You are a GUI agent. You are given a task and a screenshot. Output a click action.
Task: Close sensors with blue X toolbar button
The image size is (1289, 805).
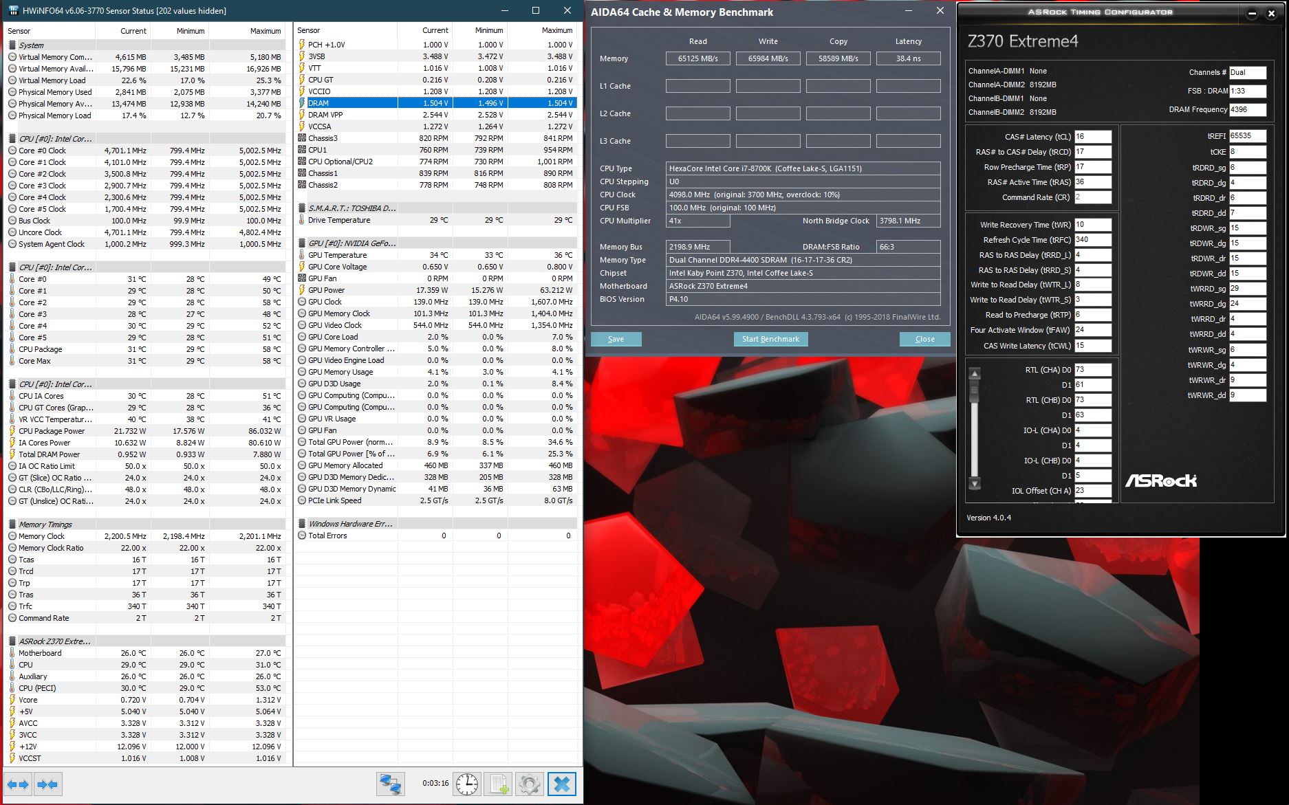click(x=561, y=784)
